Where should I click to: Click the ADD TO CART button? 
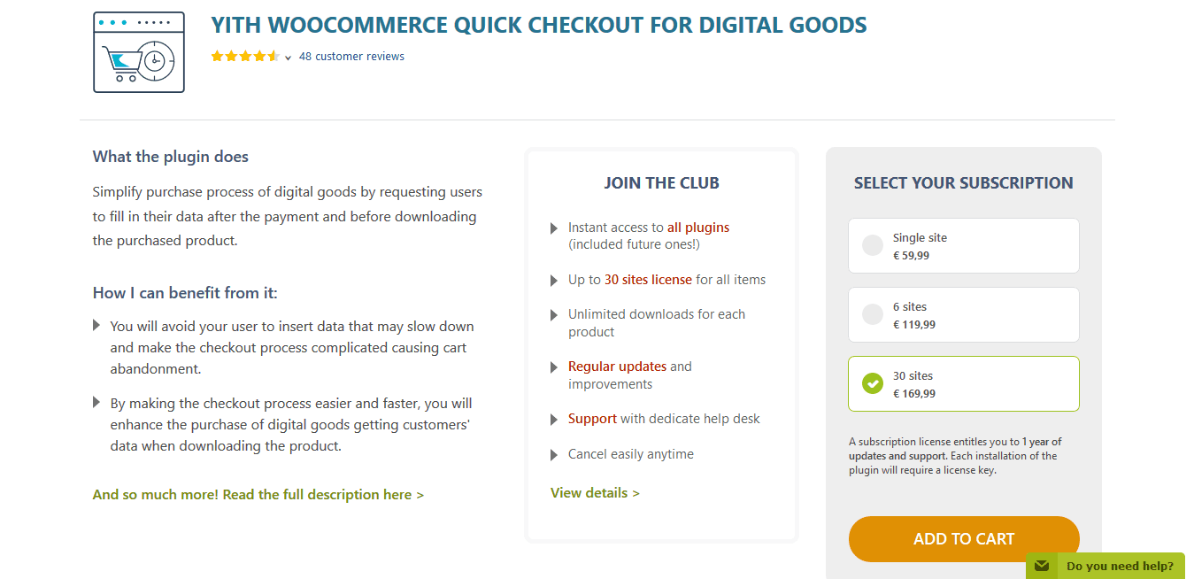click(x=964, y=539)
